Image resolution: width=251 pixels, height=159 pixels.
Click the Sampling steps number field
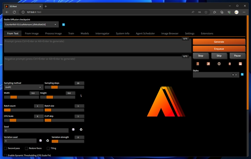(79, 83)
